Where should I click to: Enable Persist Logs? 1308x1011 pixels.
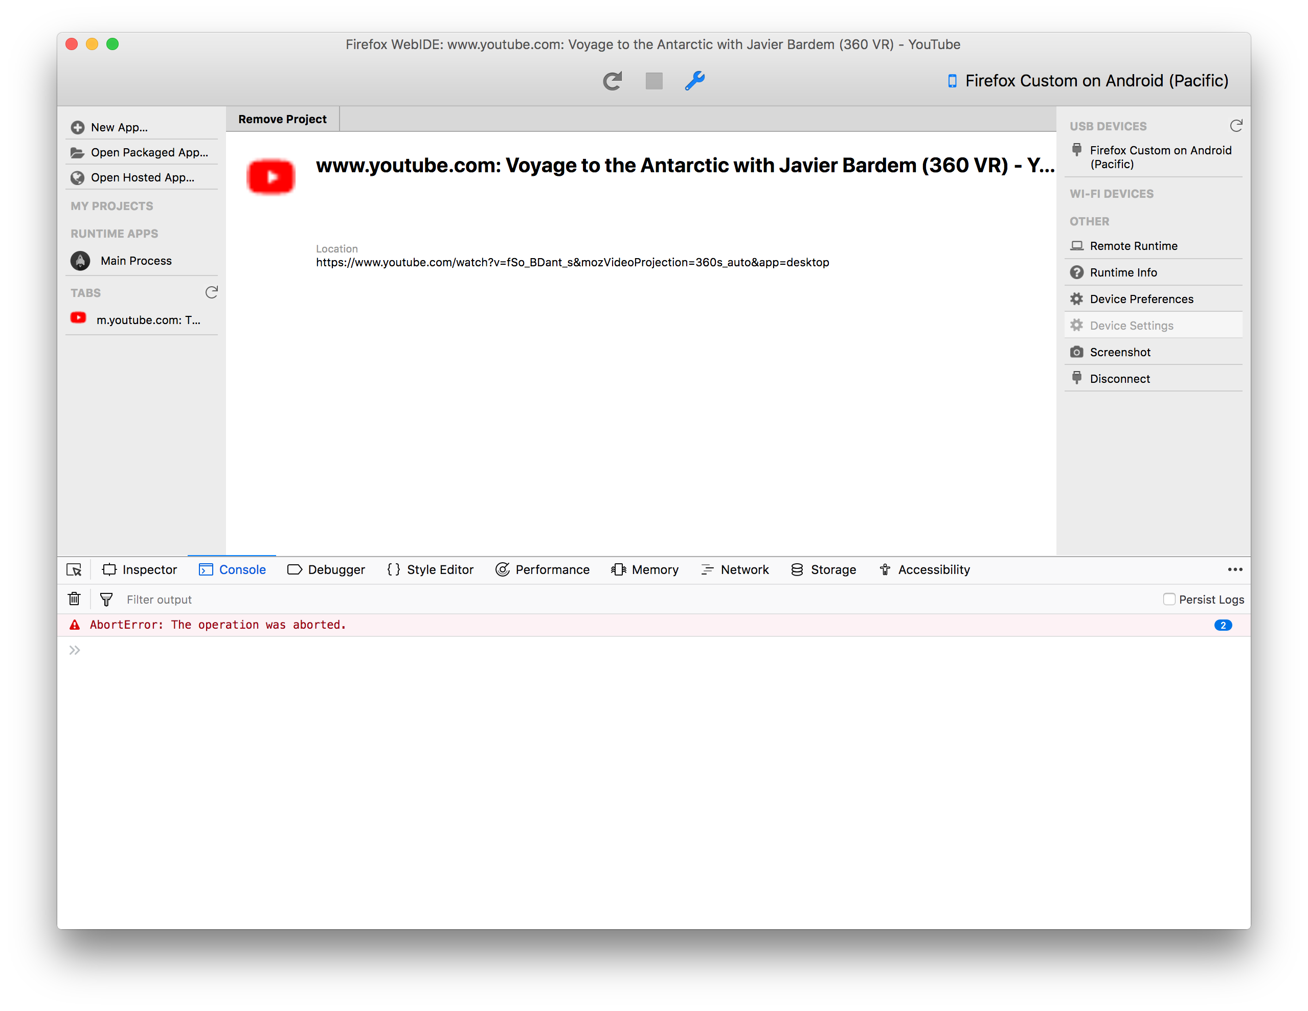1169,599
